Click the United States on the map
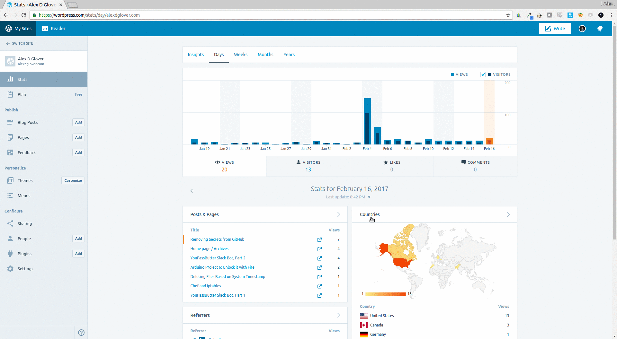Viewport: 617px width, 339px height. pos(402,263)
